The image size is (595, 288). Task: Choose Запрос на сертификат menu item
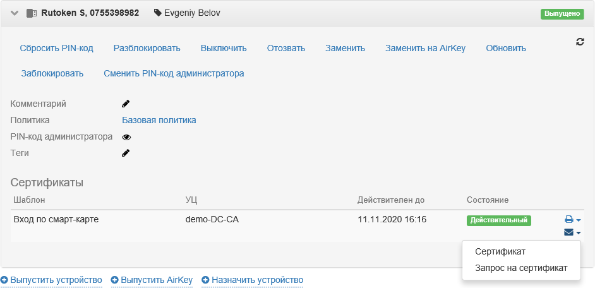[x=521, y=268]
